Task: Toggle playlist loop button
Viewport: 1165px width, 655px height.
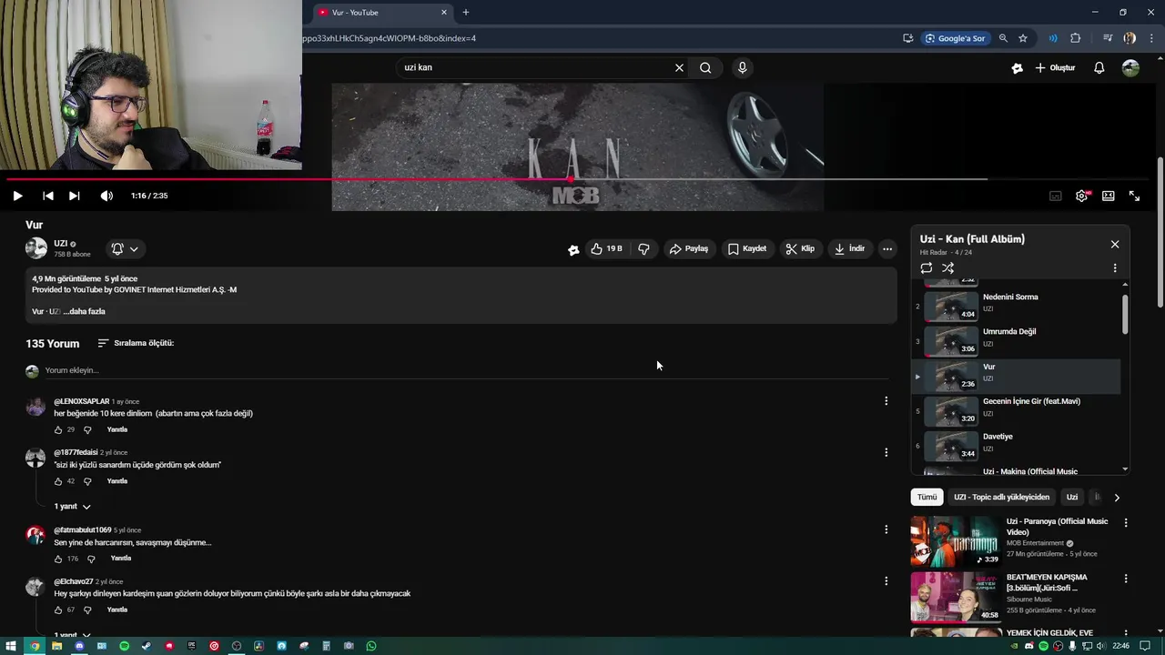Action: 927,268
